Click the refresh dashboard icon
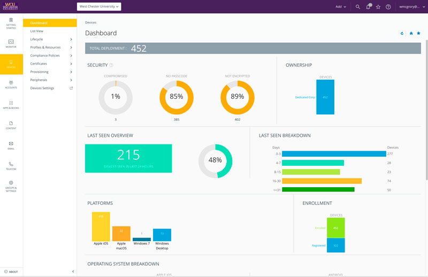Viewport: 428px width, 277px height. [x=402, y=33]
